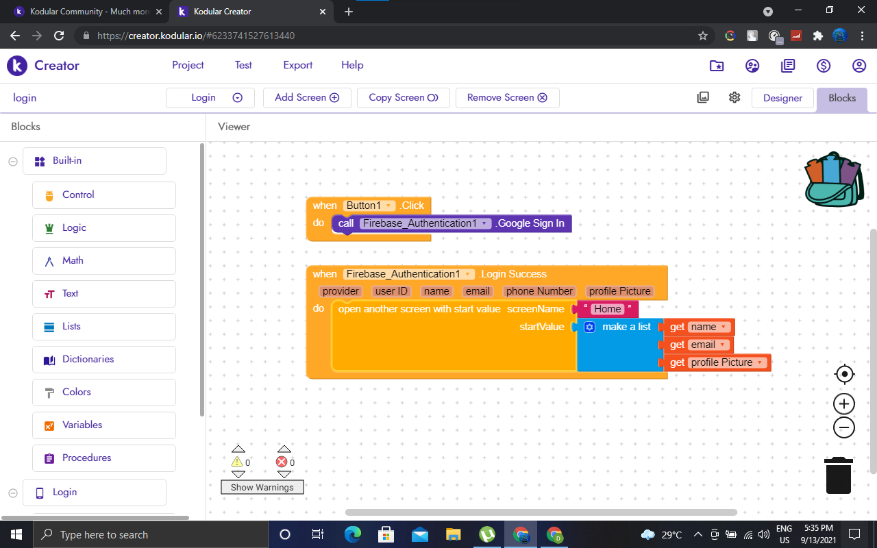This screenshot has width=877, height=548.
Task: Open Firebase_Authentication1 dropdown in call block
Action: click(484, 223)
